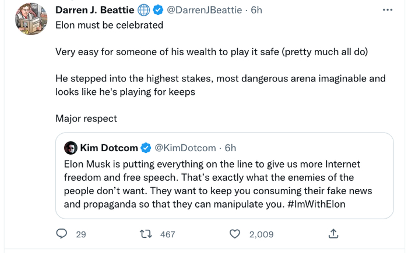Open the Kim Dotcom display name
This screenshot has width=408, height=253.
(109, 148)
